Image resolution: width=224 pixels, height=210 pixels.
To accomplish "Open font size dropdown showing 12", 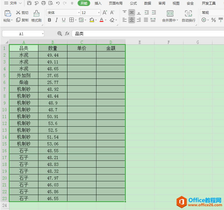I will [x=99, y=13].
